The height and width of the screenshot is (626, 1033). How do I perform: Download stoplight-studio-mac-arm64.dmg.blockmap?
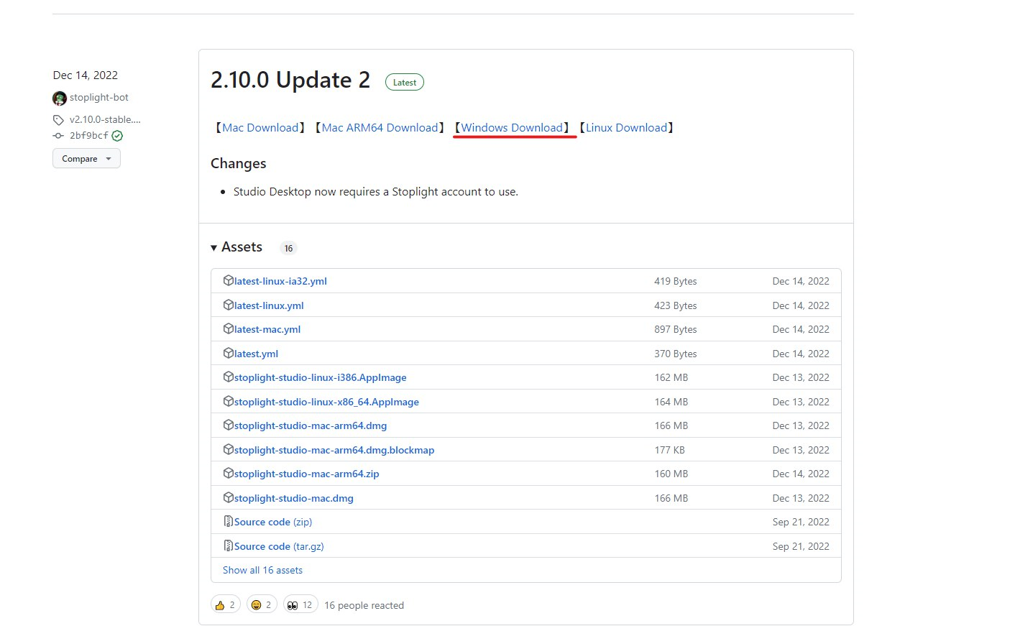click(334, 450)
